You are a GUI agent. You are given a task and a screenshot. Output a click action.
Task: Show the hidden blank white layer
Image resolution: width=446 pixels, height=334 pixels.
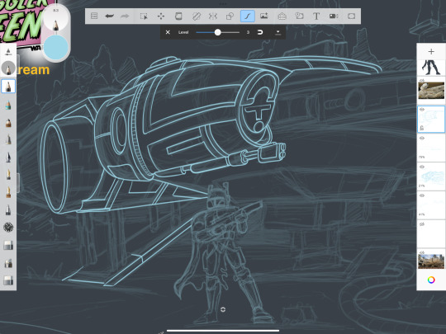point(422,224)
